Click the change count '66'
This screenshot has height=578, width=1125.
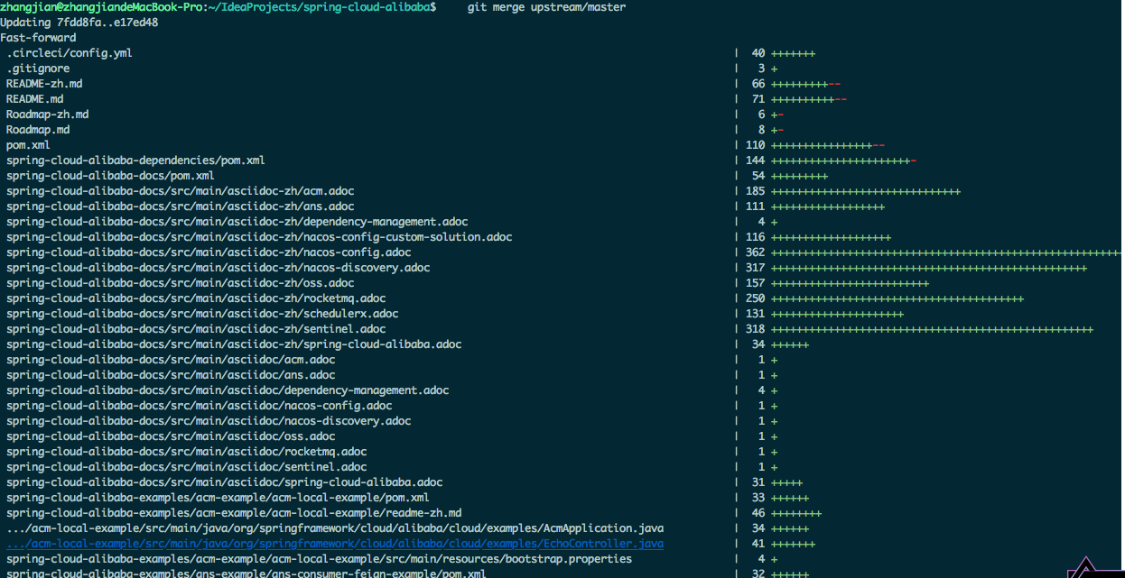(x=758, y=84)
